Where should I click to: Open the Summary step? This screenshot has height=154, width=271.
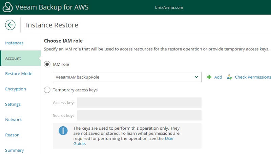[15, 151]
